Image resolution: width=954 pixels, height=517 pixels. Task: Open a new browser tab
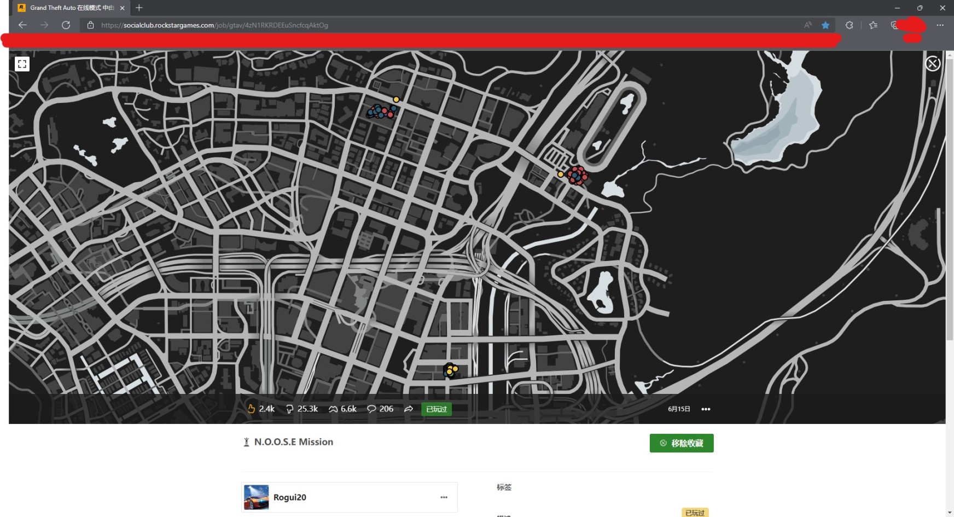point(139,8)
